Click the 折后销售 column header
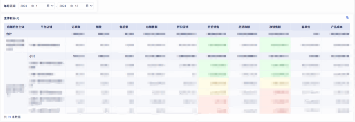Viewport: 355px width, 122px height. 213,27
